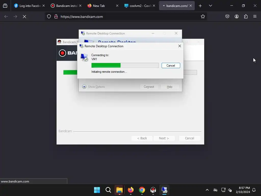Close the New Tab tab
Image resolution: width=261 pixels, height=196 pixels.
pyautogui.click(x=117, y=6)
